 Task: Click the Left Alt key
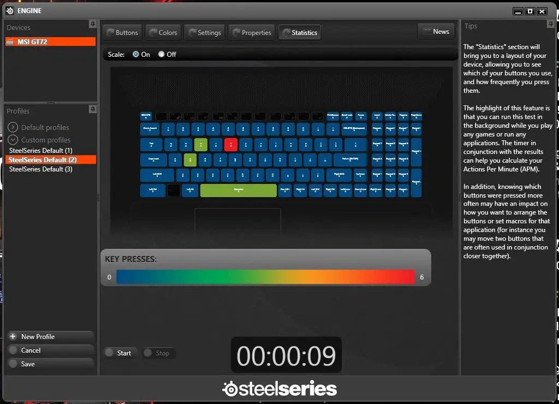[190, 191]
